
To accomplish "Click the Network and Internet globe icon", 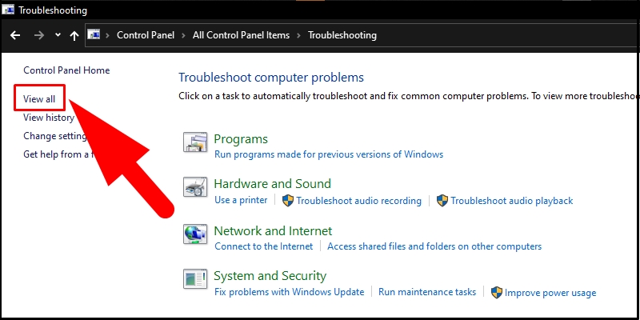I will pyautogui.click(x=195, y=234).
